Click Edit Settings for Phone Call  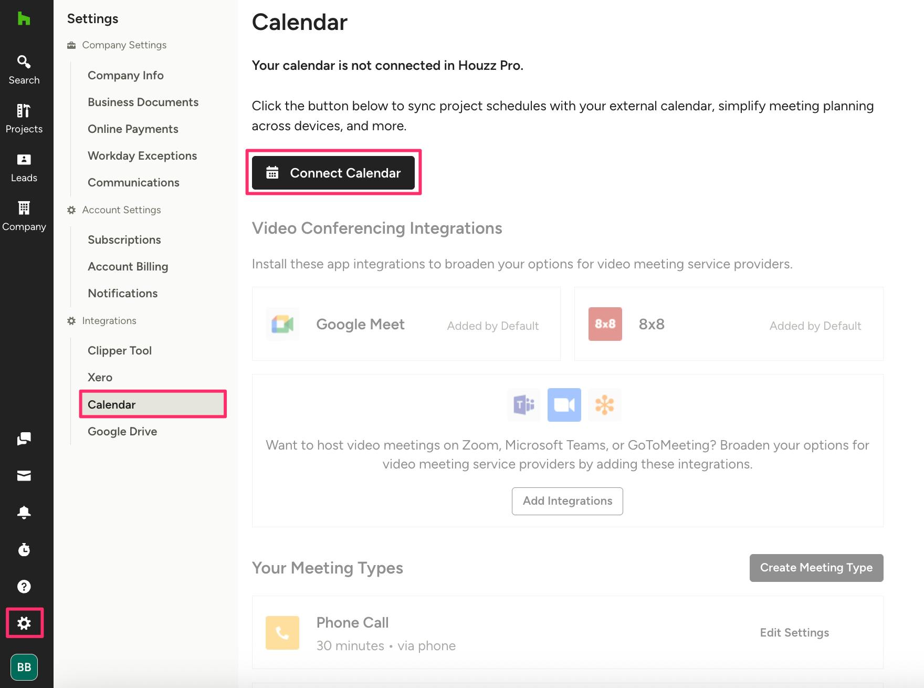point(794,632)
